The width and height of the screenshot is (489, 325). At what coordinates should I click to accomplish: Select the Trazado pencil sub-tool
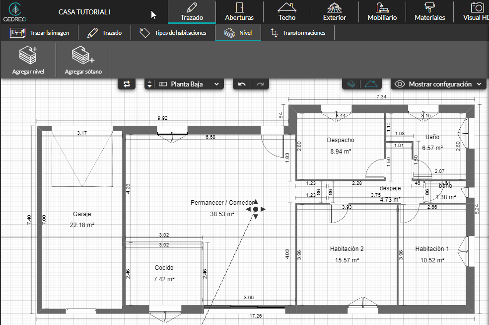[104, 33]
